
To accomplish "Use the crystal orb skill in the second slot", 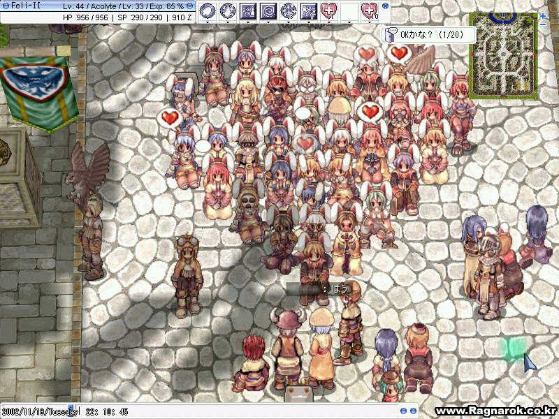I will coord(227,10).
